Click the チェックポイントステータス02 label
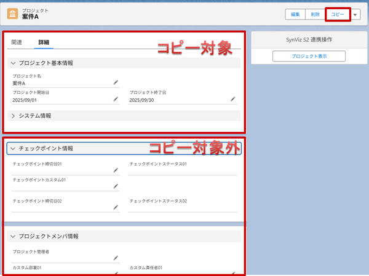The width and height of the screenshot is (369, 276). pyautogui.click(x=158, y=201)
